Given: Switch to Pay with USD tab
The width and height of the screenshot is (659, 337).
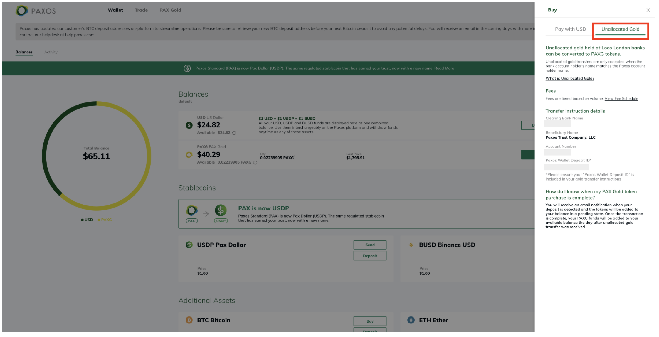Looking at the screenshot, I should click(x=570, y=29).
